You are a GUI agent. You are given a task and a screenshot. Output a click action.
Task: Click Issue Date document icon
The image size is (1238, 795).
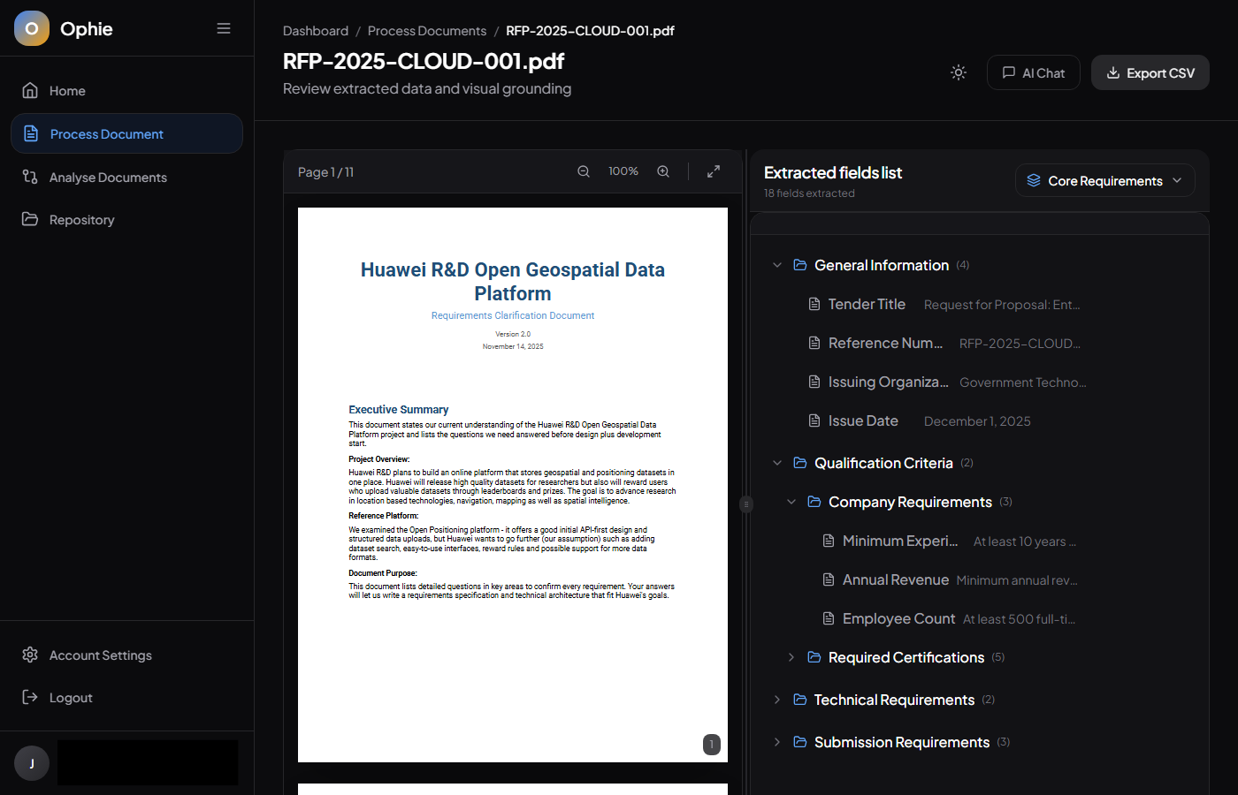point(814,420)
